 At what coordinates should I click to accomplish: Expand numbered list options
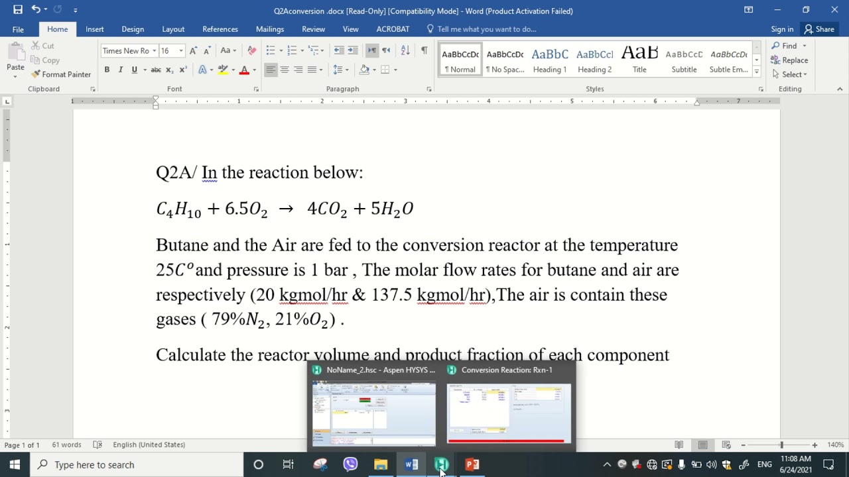pyautogui.click(x=302, y=50)
